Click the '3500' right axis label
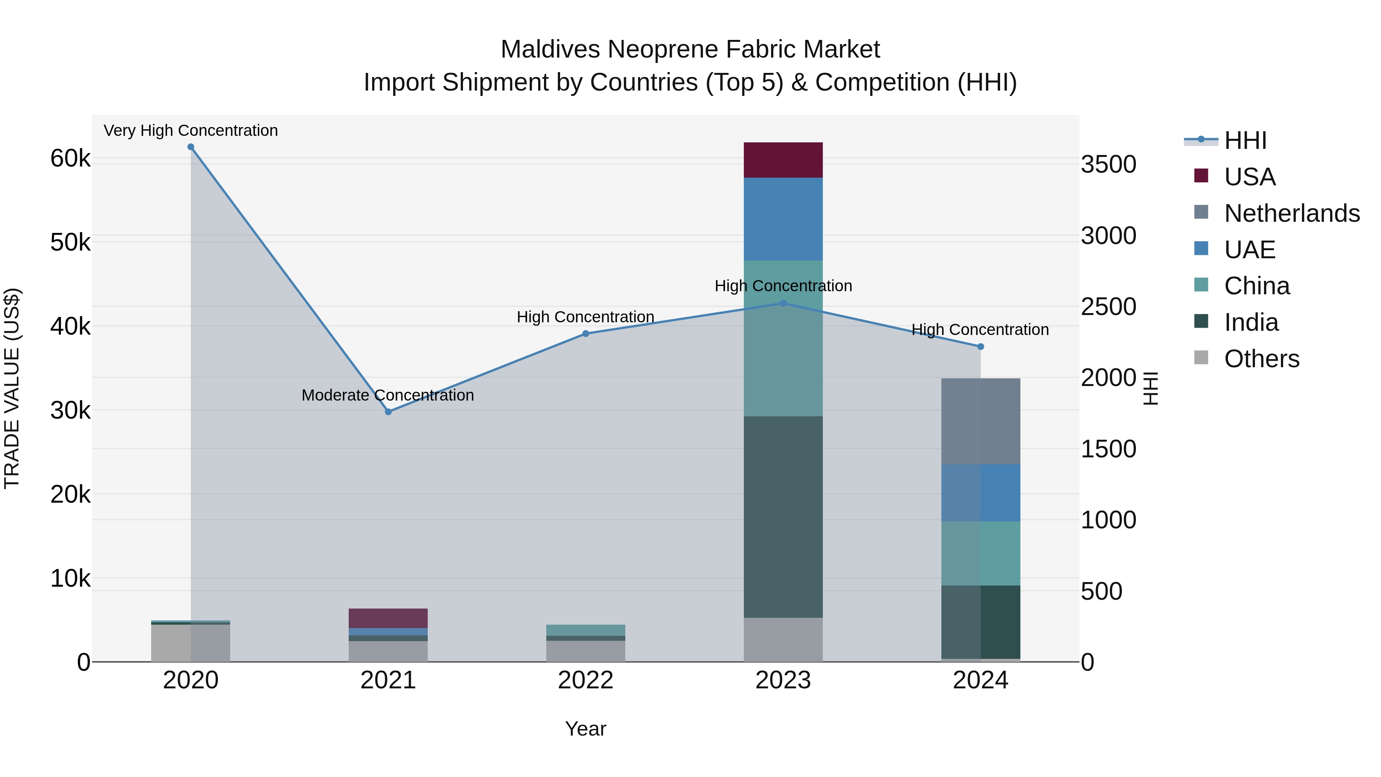This screenshot has height=777, width=1381. coord(1109,164)
